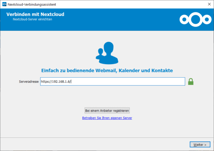The width and height of the screenshot is (214, 151).
Task: Click the 'Verbinden mit Nextcloud' heading
Action: point(35,15)
